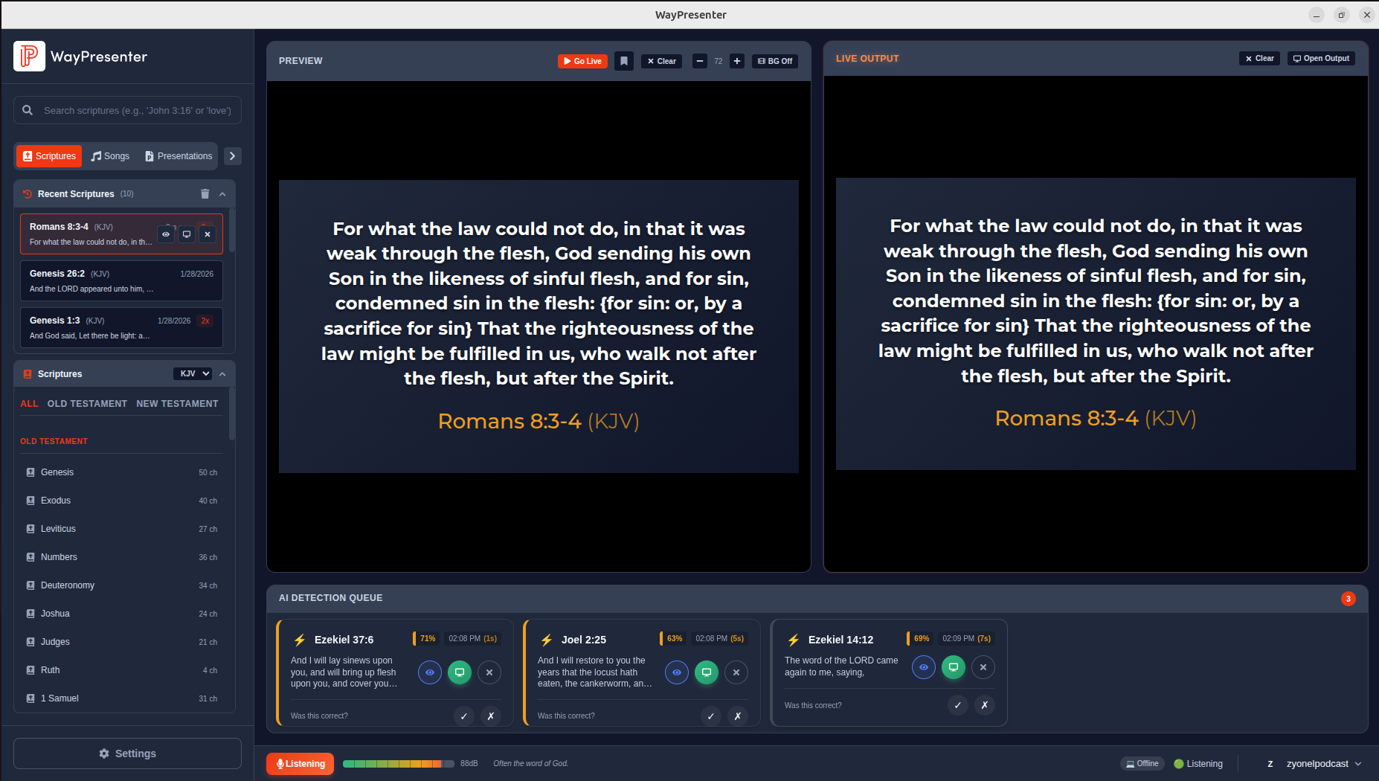
Task: Collapse the Recent Scriptures section
Action: pos(222,193)
